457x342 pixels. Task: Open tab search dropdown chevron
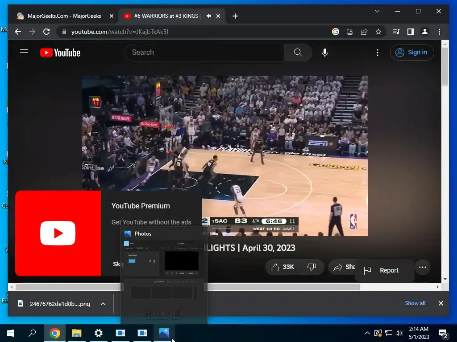[377, 11]
